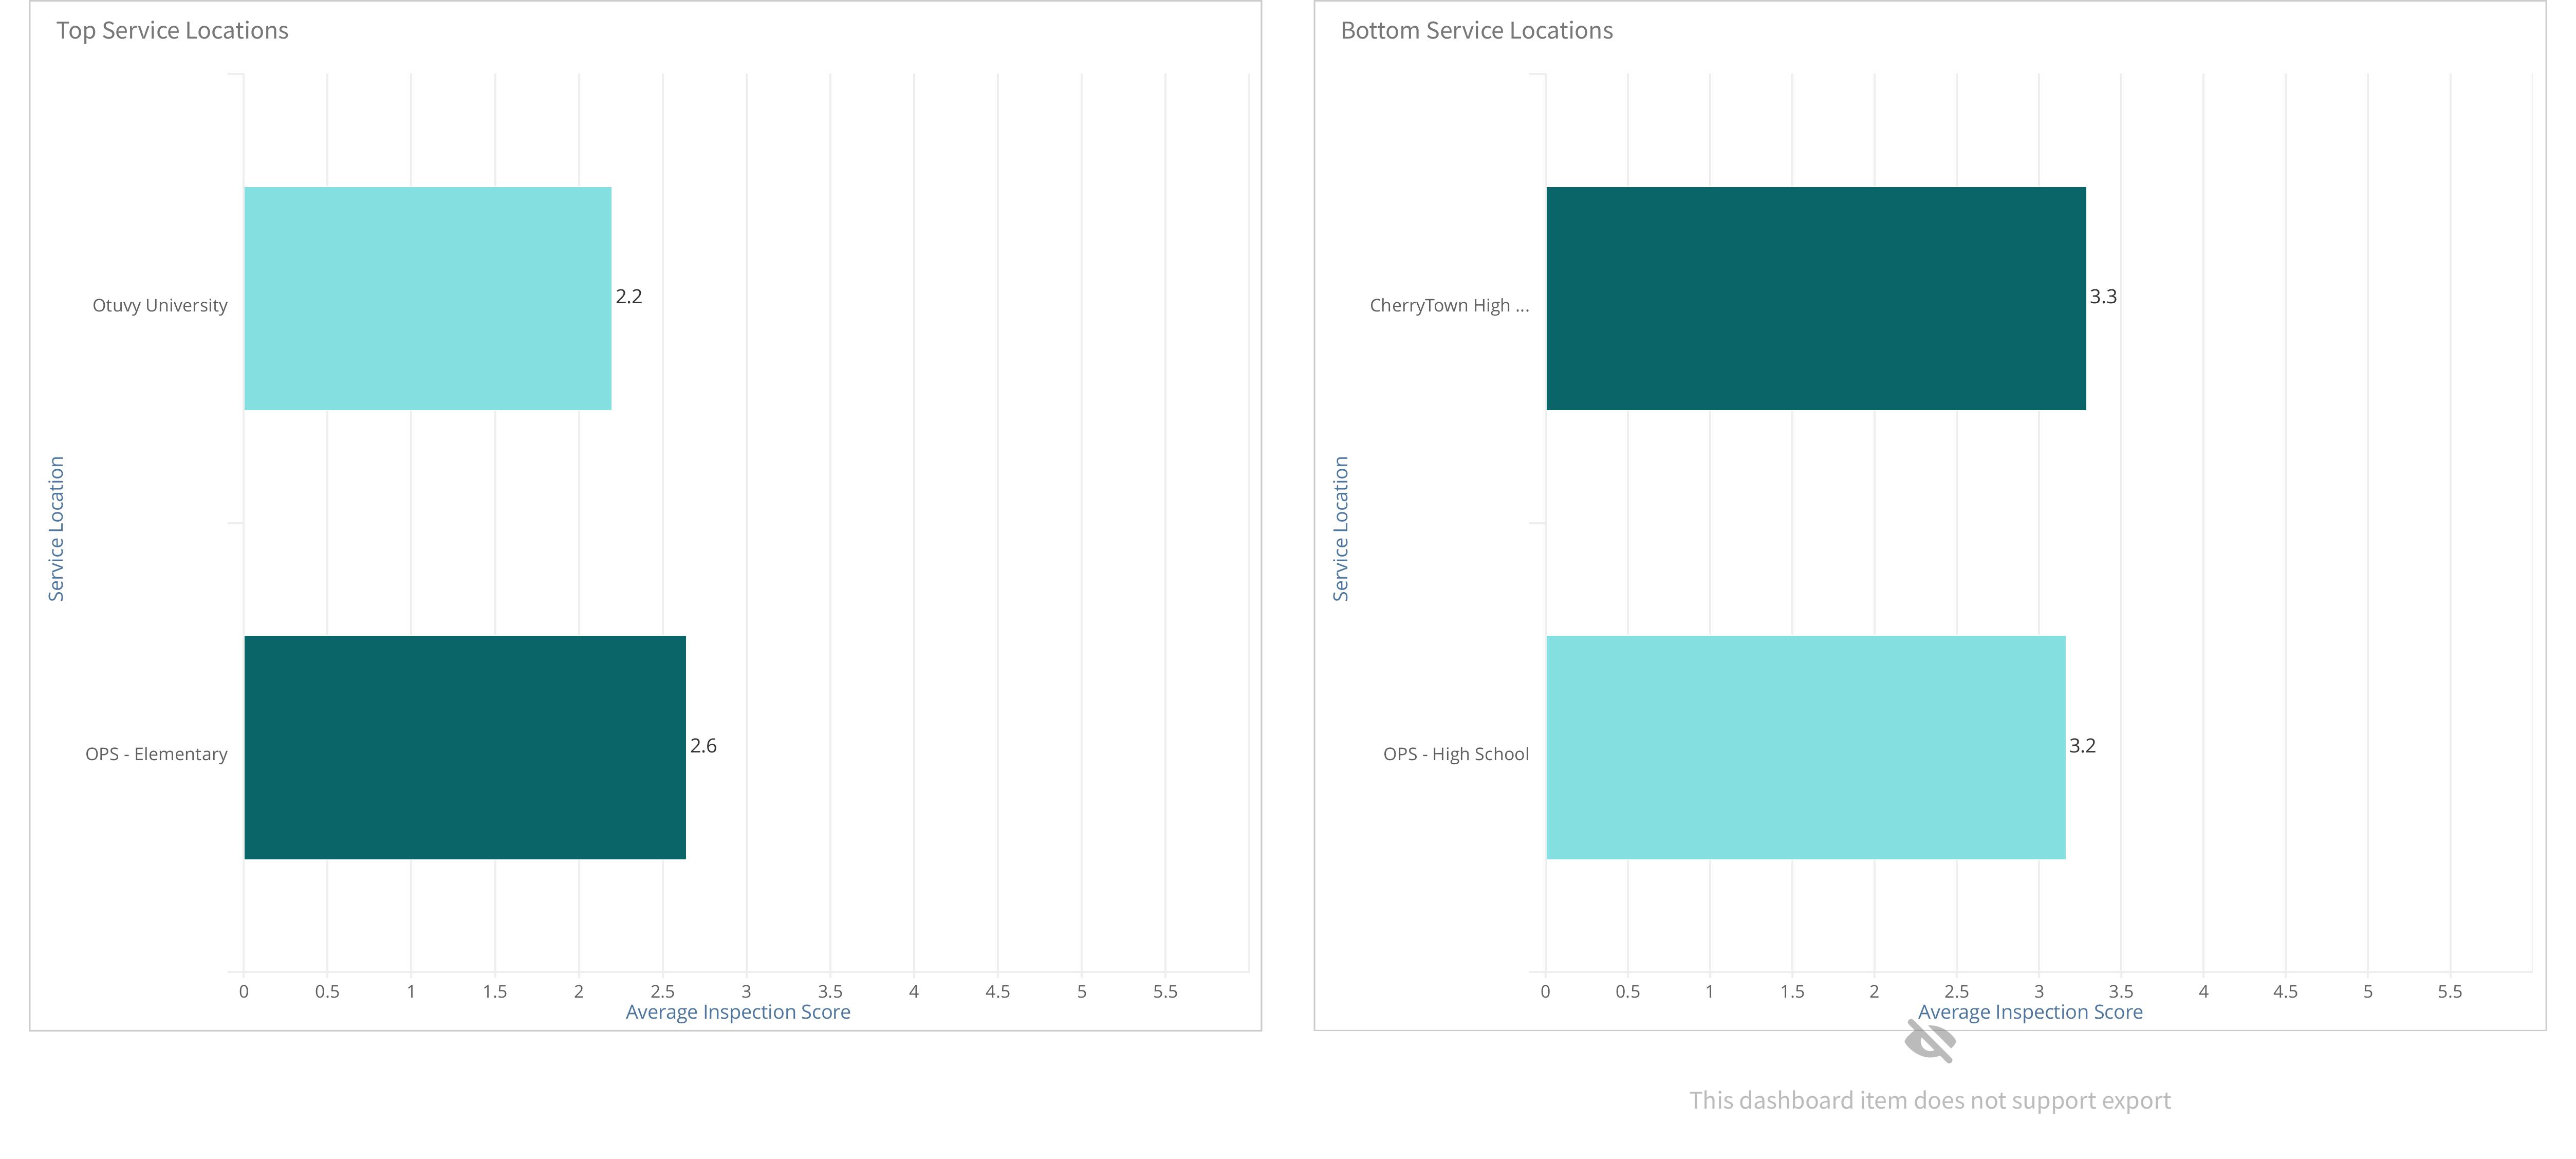
Task: Click the 3.2 value data label
Action: click(2082, 745)
